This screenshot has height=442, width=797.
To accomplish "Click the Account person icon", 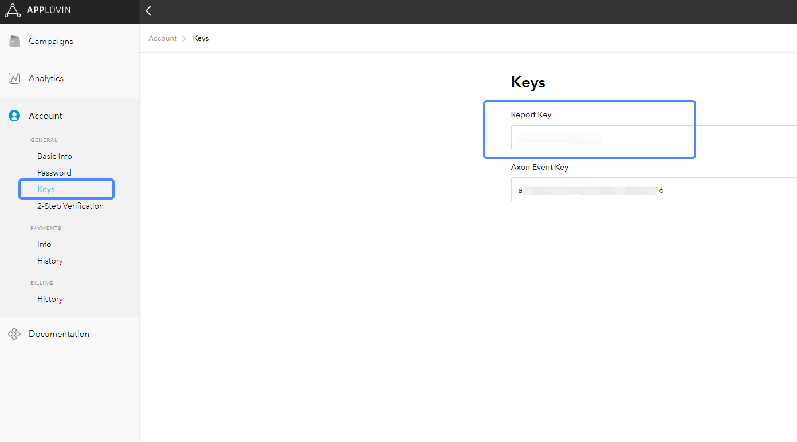I will pos(14,115).
